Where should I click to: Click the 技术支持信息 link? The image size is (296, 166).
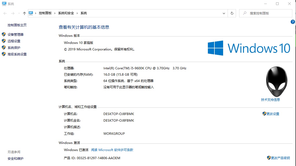[270, 100]
